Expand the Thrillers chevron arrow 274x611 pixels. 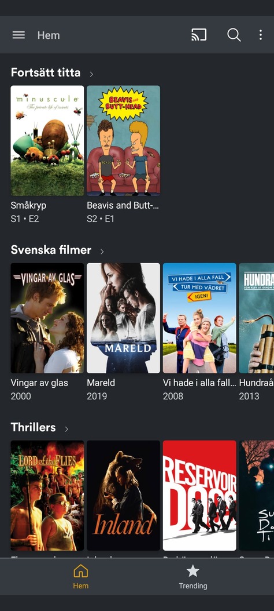click(x=66, y=428)
